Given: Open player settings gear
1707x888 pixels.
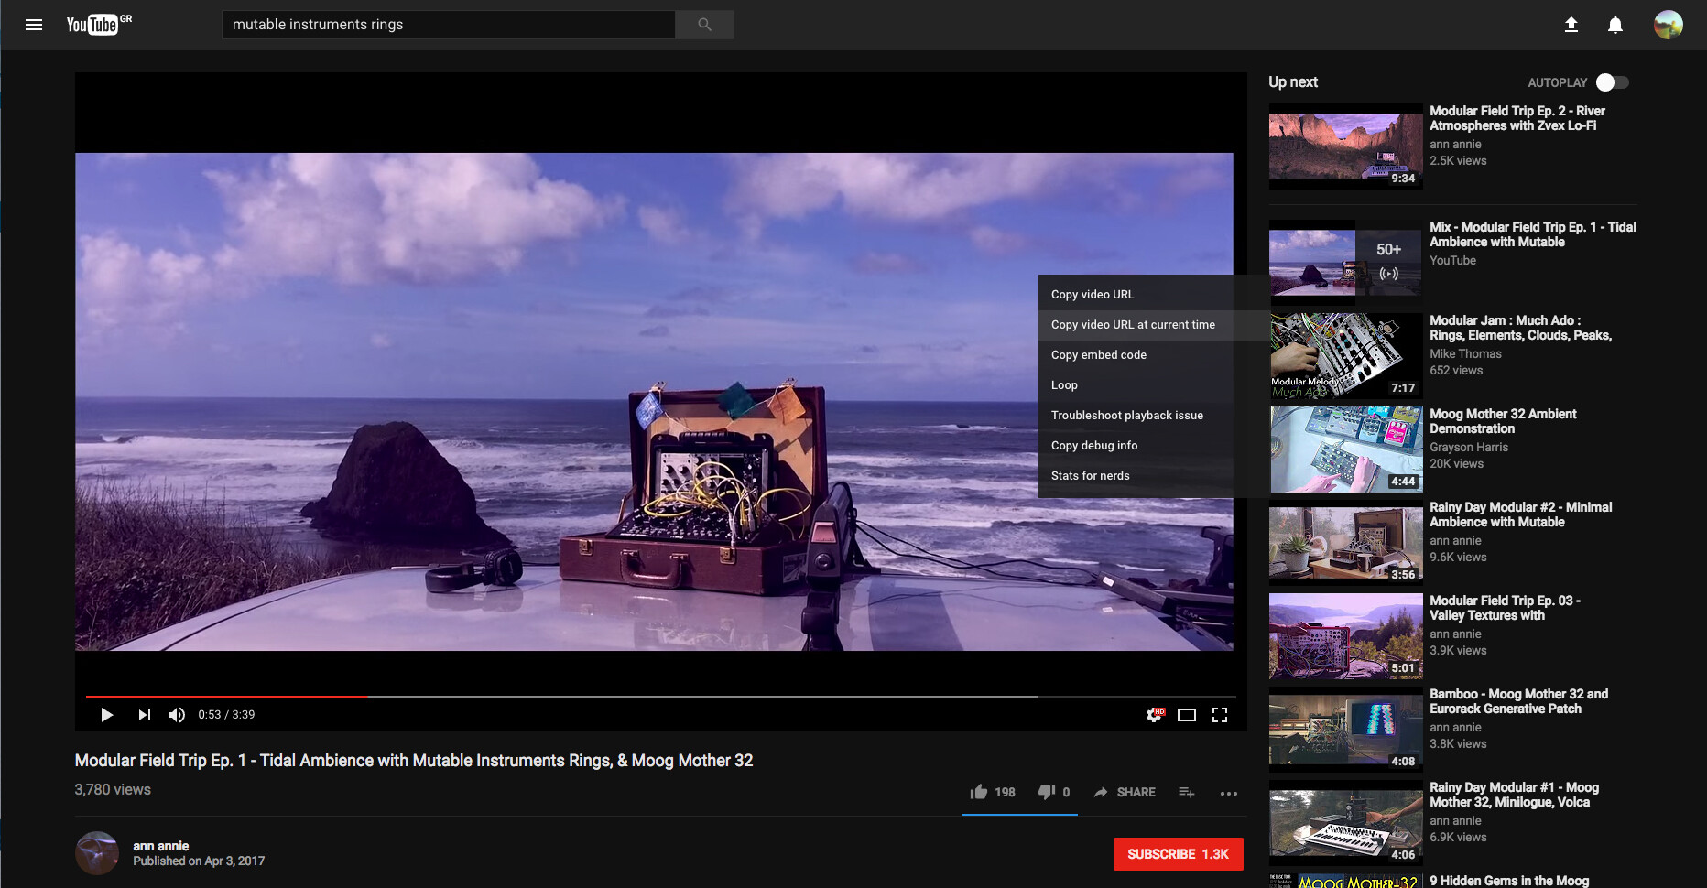Looking at the screenshot, I should point(1155,715).
